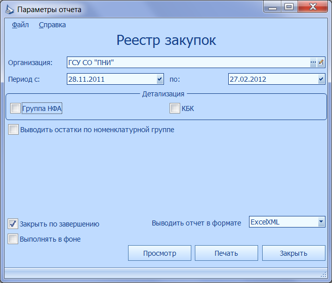The image size is (332, 283).
Task: Click the Организация: label
Action: [x=30, y=63]
